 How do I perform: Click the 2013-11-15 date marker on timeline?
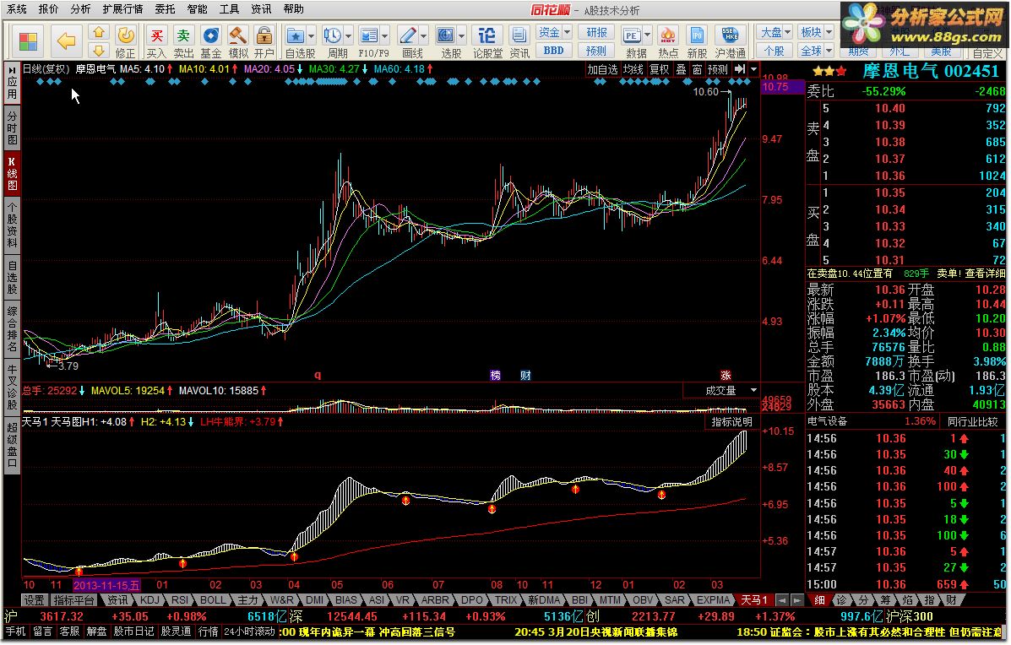(106, 585)
